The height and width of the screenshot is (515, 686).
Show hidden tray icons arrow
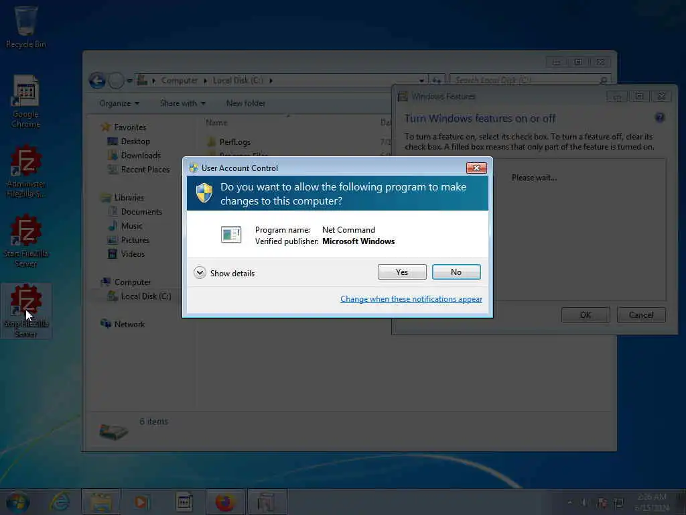click(569, 502)
